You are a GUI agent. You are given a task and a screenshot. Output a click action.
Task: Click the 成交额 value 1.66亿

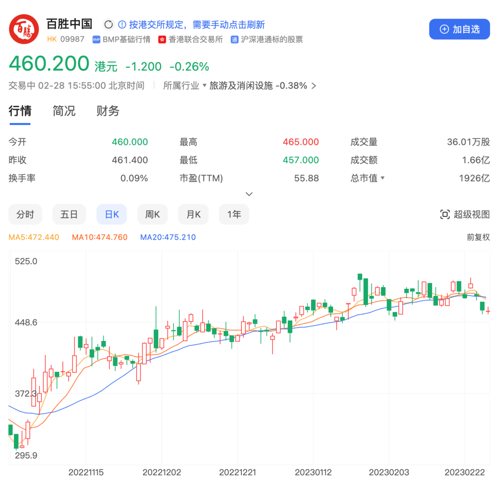coord(476,160)
